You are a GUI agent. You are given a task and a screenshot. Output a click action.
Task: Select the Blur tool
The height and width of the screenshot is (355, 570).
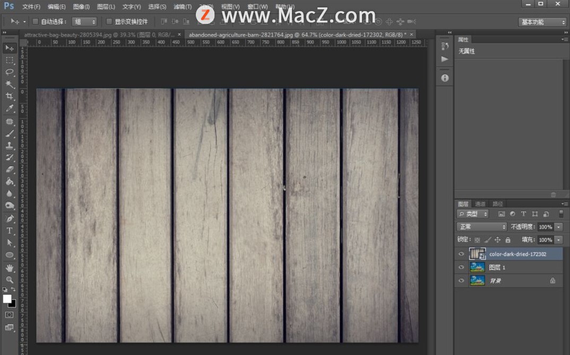pyautogui.click(x=10, y=193)
